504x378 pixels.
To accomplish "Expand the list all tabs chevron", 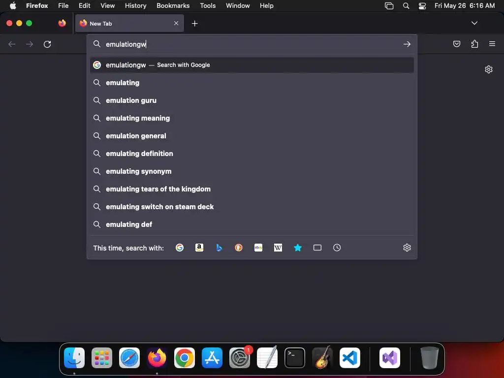I will tap(474, 23).
